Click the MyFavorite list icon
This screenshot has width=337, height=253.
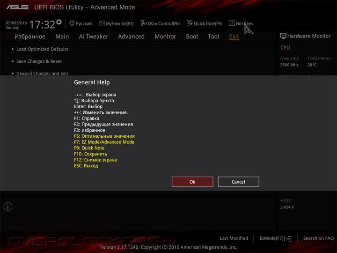click(102, 23)
